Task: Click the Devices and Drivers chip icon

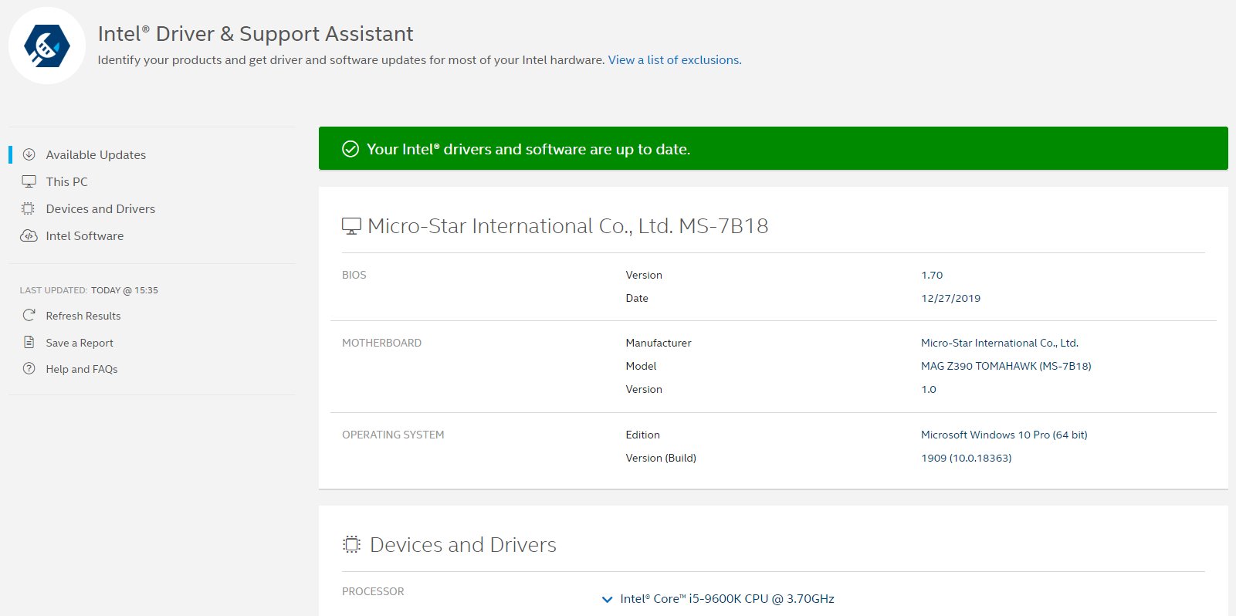Action: (x=29, y=208)
